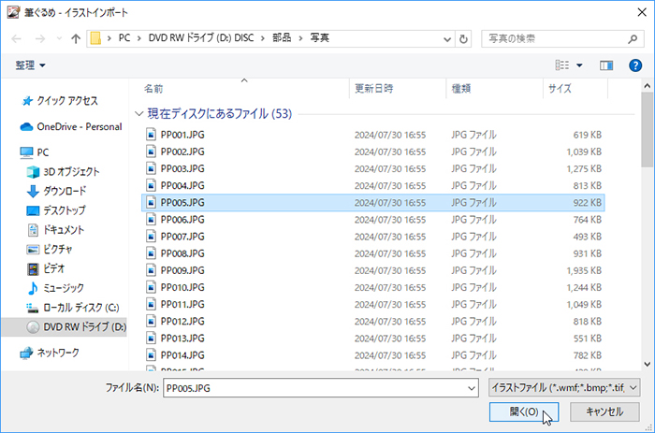This screenshot has width=655, height=433.
Task: Click the refresh icon beside address bar
Action: point(464,39)
